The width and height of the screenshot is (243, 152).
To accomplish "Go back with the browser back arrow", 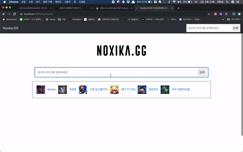I will tap(4, 14).
